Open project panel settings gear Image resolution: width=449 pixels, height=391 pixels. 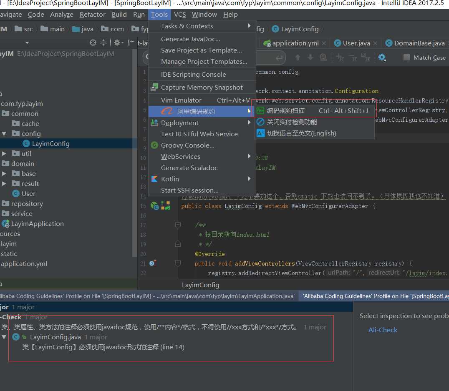(118, 43)
